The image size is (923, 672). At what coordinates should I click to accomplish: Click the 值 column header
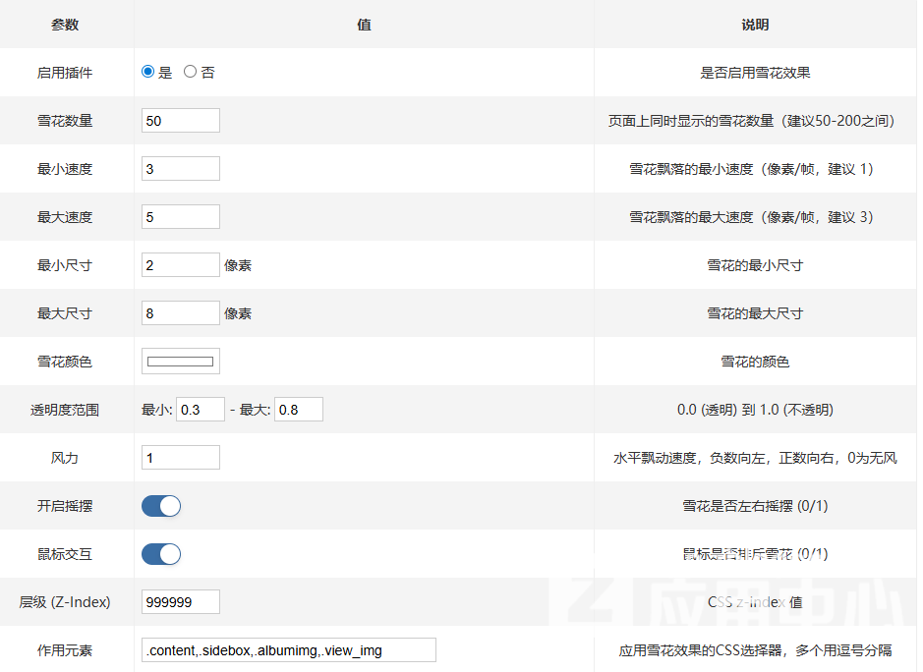click(364, 25)
